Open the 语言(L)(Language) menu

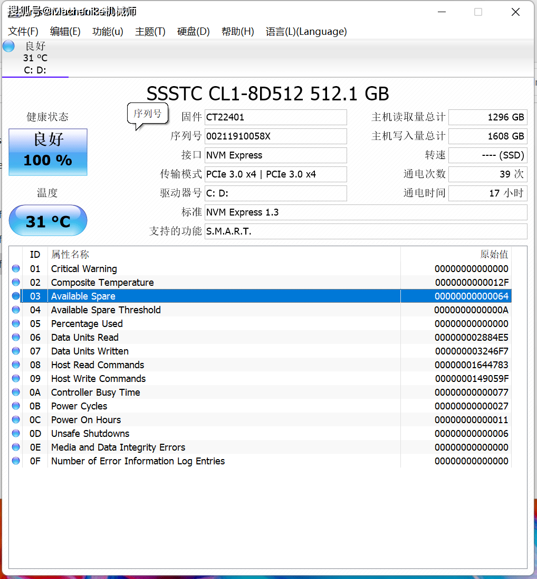coord(308,32)
